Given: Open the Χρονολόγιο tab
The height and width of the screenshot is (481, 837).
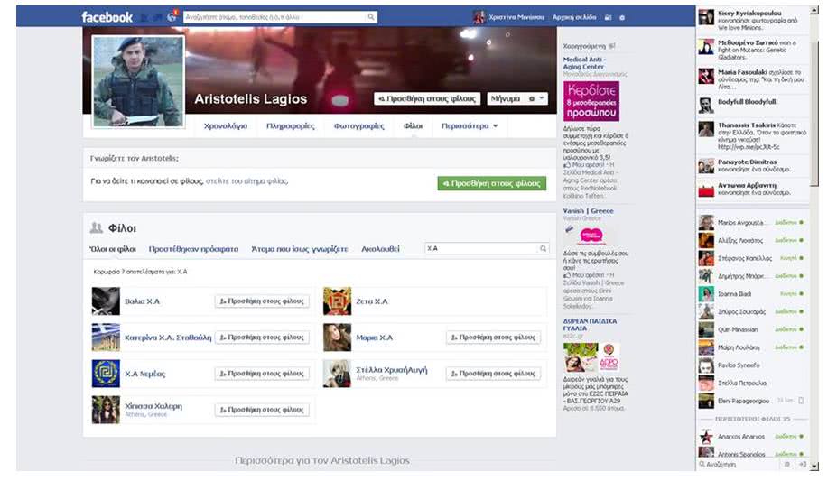Looking at the screenshot, I should click(x=225, y=125).
